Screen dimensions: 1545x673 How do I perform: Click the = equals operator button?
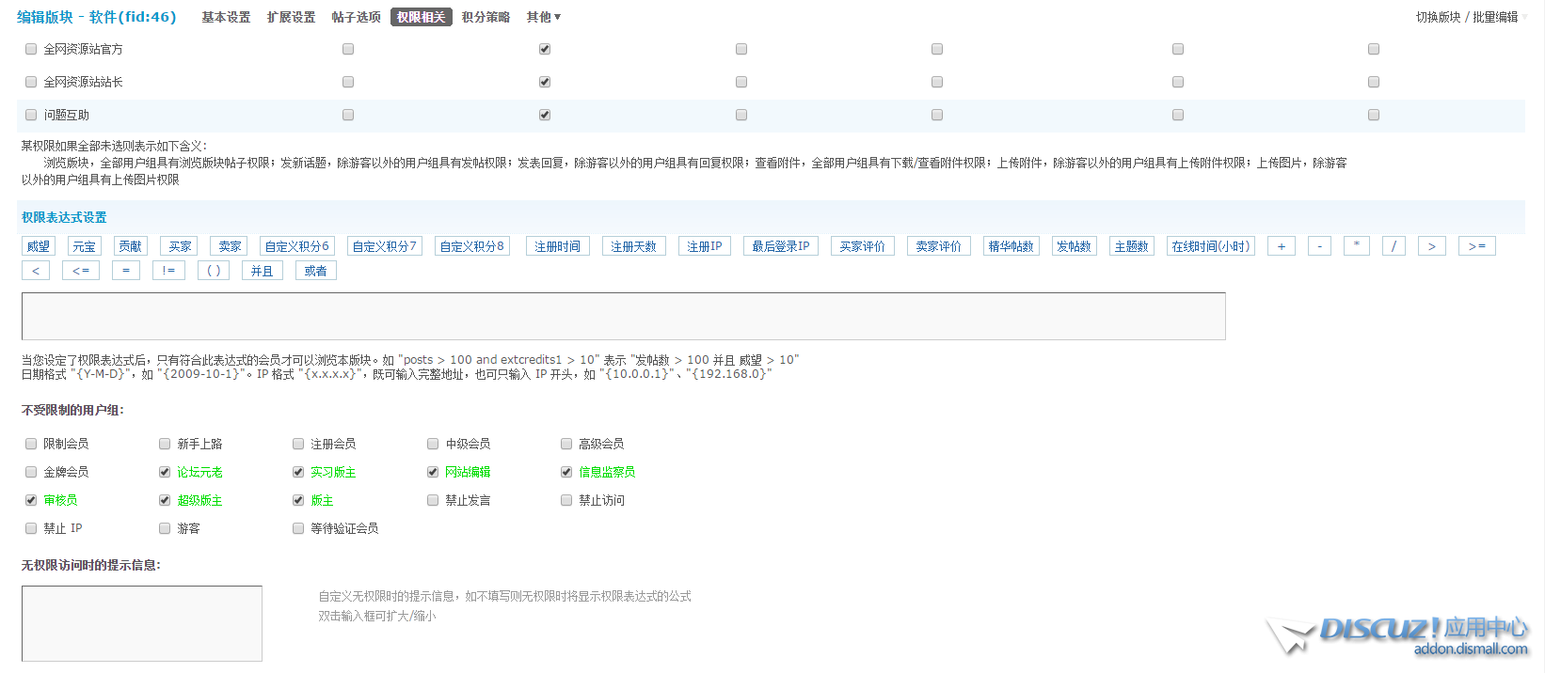pos(126,271)
